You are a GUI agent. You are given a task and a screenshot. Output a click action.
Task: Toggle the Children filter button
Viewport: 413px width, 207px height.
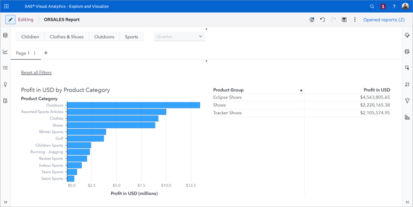[x=30, y=37]
